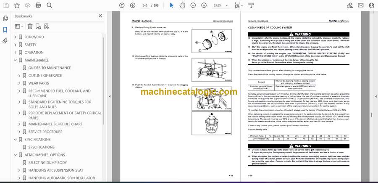Open the FOREWORD bookmark
378x183 pixels.
34,37
